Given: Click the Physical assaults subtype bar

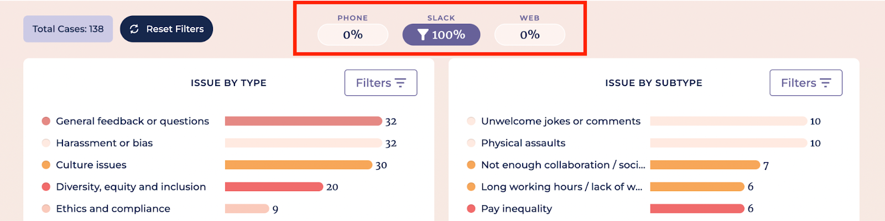Looking at the screenshot, I should point(728,143).
